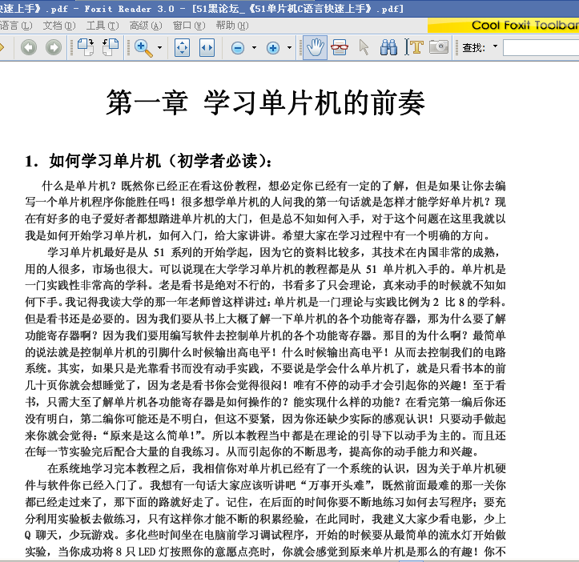This screenshot has height=562, width=579.
Task: Open the 窗口(W) menu
Action: pyautogui.click(x=189, y=26)
